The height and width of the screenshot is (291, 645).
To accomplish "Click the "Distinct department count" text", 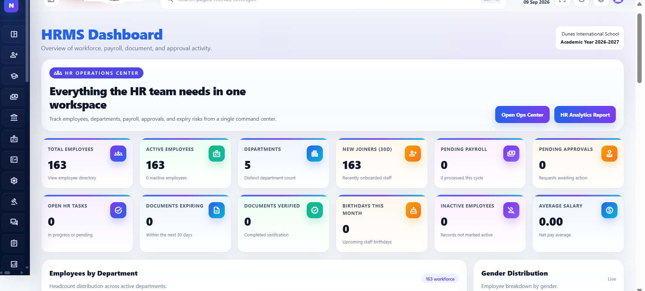I will pyautogui.click(x=270, y=178).
